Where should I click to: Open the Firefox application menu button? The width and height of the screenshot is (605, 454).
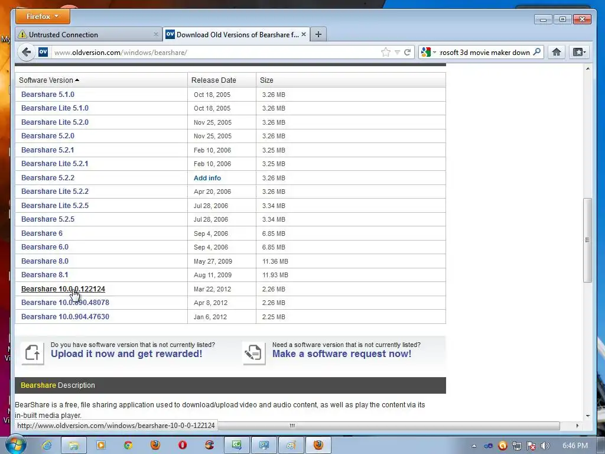(43, 17)
